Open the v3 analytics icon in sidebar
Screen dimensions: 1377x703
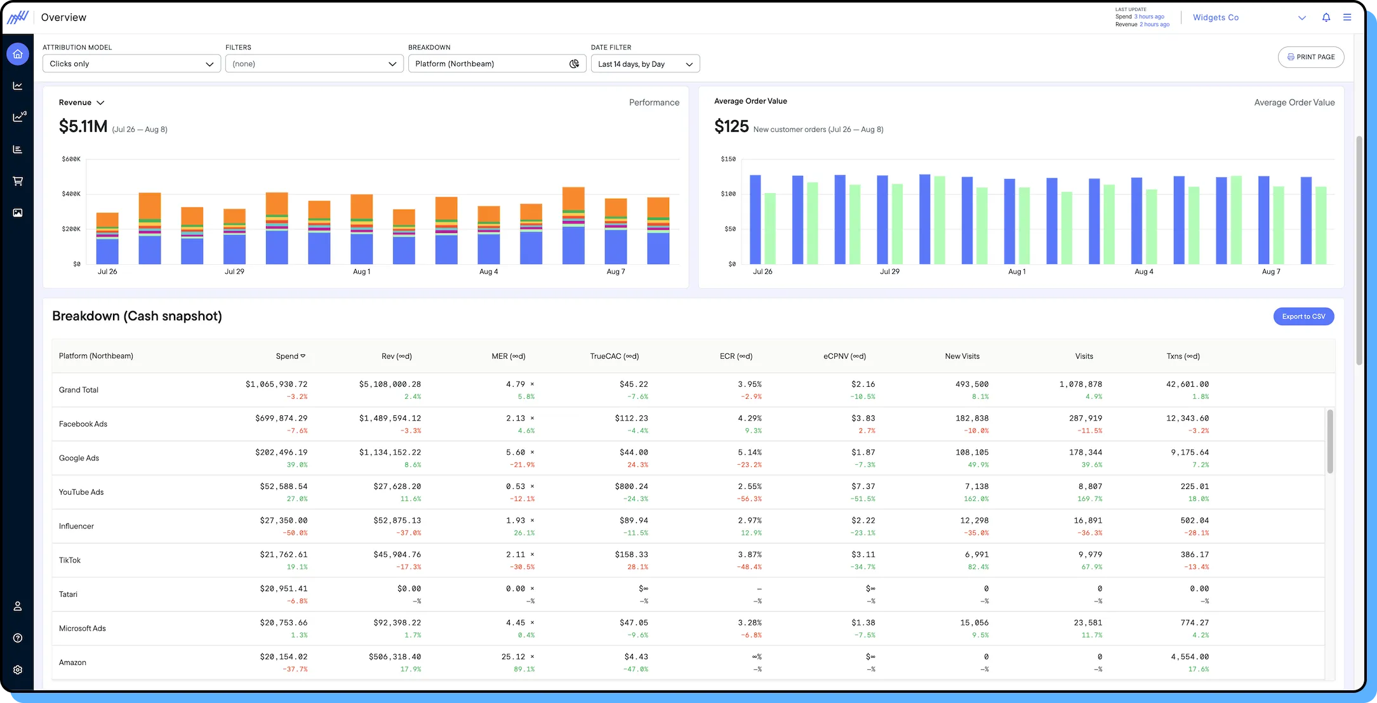(18, 117)
